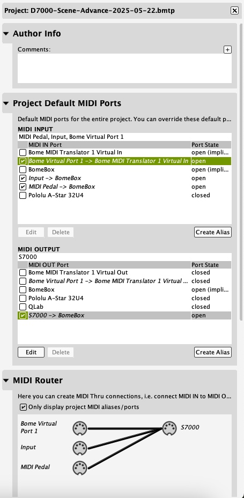Click the S7000 output MIDI connector icon
Viewport: 244px width, 498px height.
click(169, 428)
